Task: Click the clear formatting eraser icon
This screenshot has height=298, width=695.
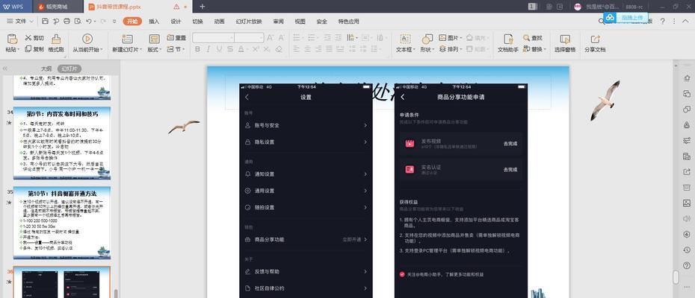Action: (279, 49)
